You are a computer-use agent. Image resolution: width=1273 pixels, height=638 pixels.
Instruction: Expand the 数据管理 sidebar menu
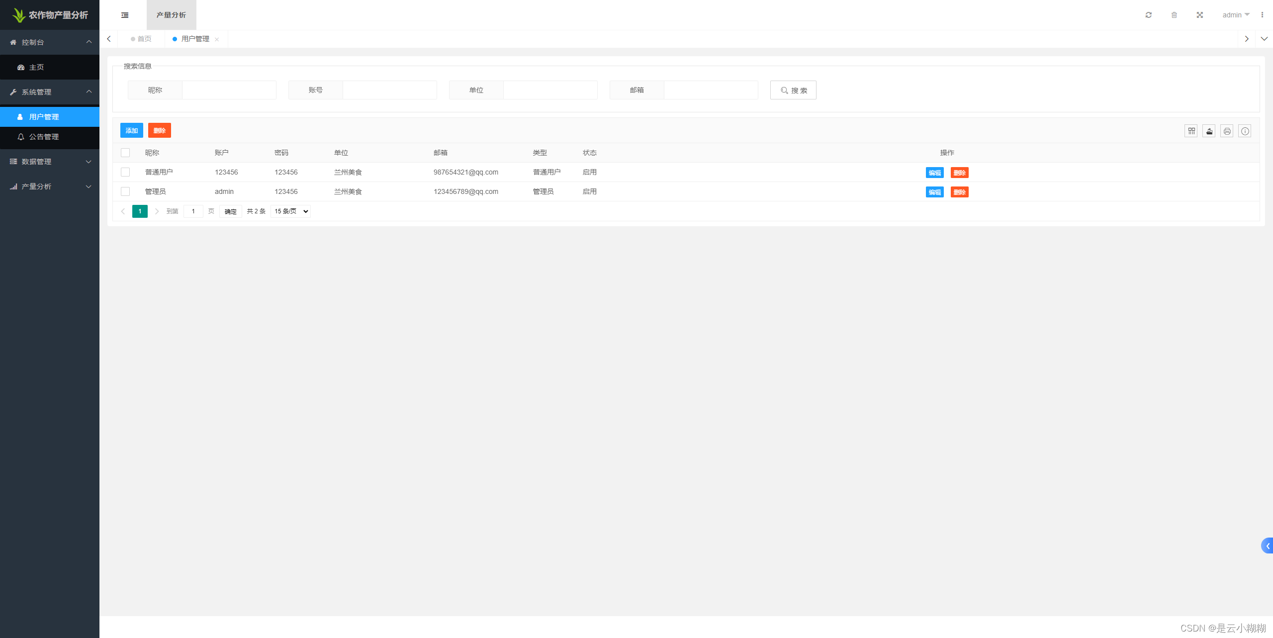point(50,162)
